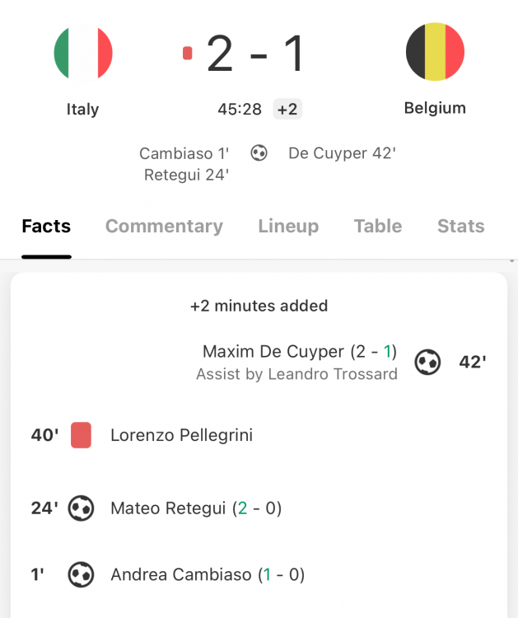Tap the Belgium team name

pos(435,108)
